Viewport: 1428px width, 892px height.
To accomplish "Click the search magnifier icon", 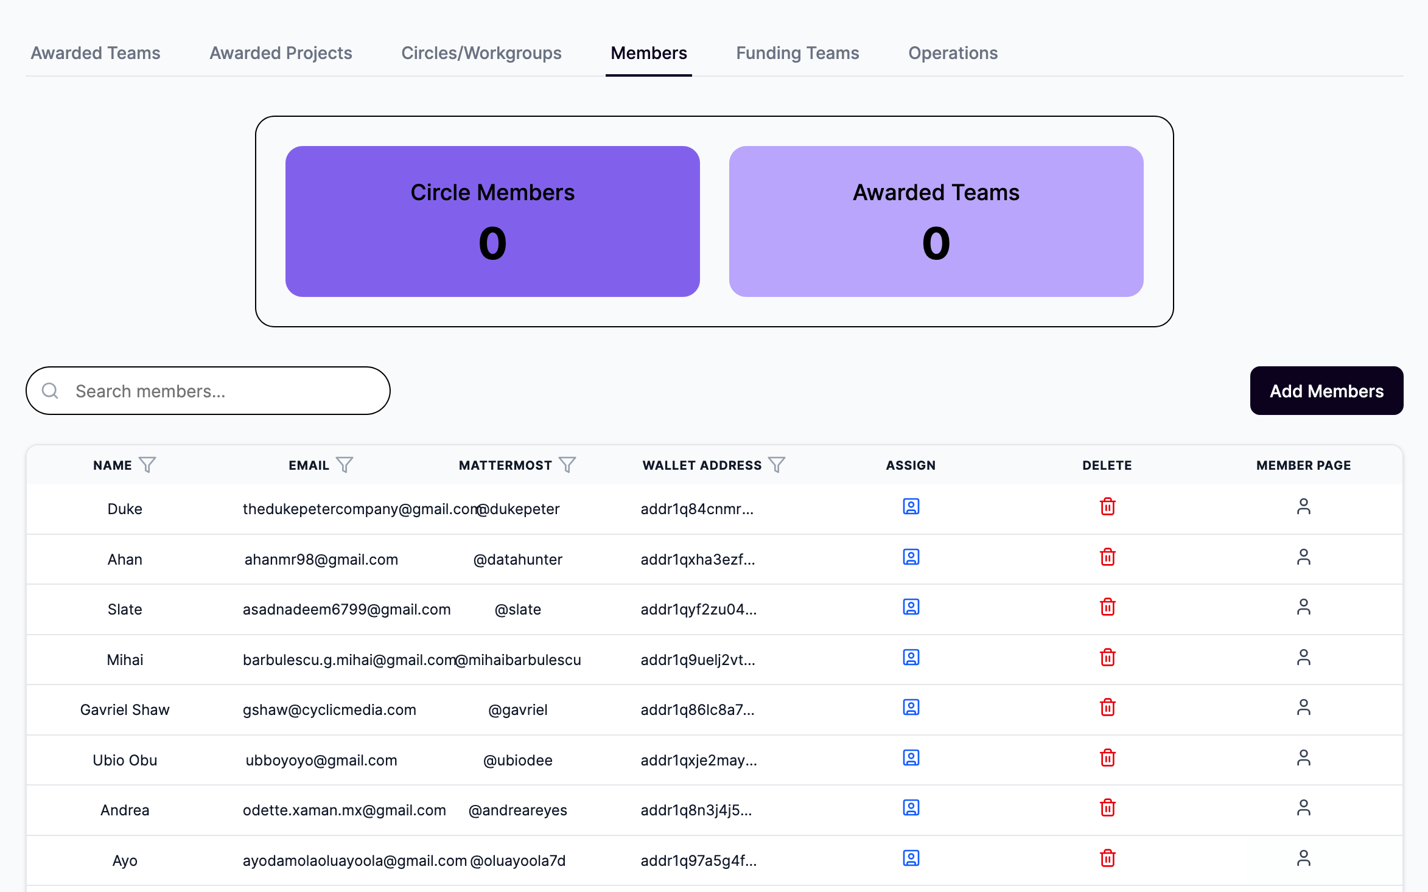I will pos(50,391).
